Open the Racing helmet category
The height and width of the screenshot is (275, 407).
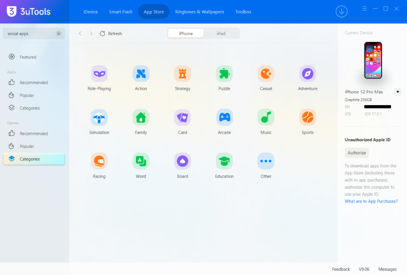point(99,162)
